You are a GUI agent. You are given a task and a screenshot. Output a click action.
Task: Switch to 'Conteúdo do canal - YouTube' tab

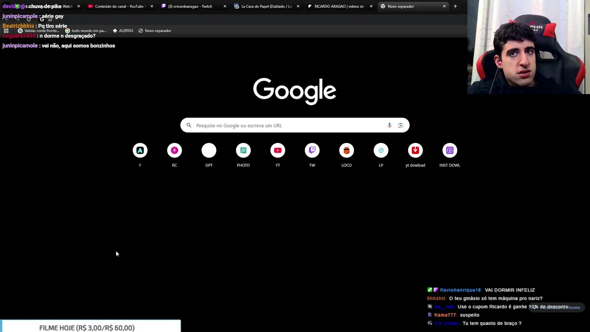tap(119, 6)
